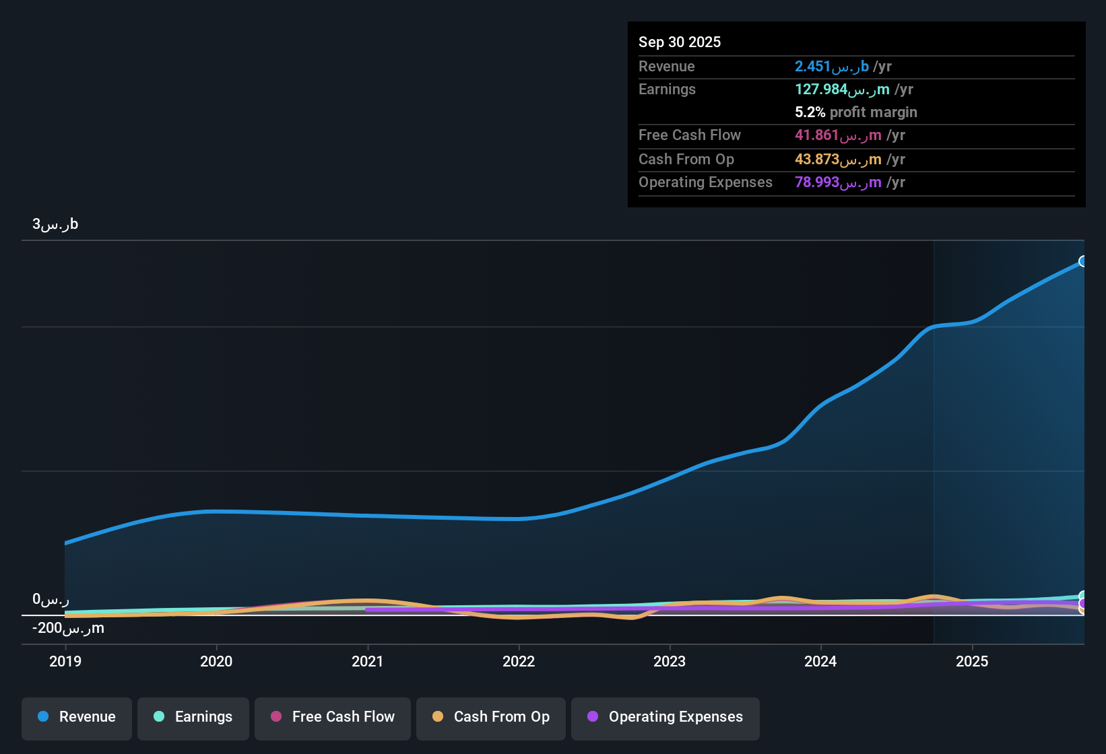This screenshot has width=1106, height=754.
Task: Hide the Operating Expenses line
Action: [665, 717]
